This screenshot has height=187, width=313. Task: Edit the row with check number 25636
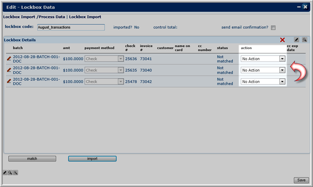coord(9,59)
